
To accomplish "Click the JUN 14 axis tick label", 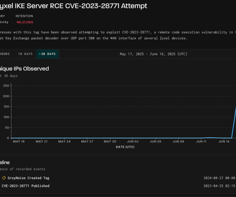I will click(x=224, y=142).
